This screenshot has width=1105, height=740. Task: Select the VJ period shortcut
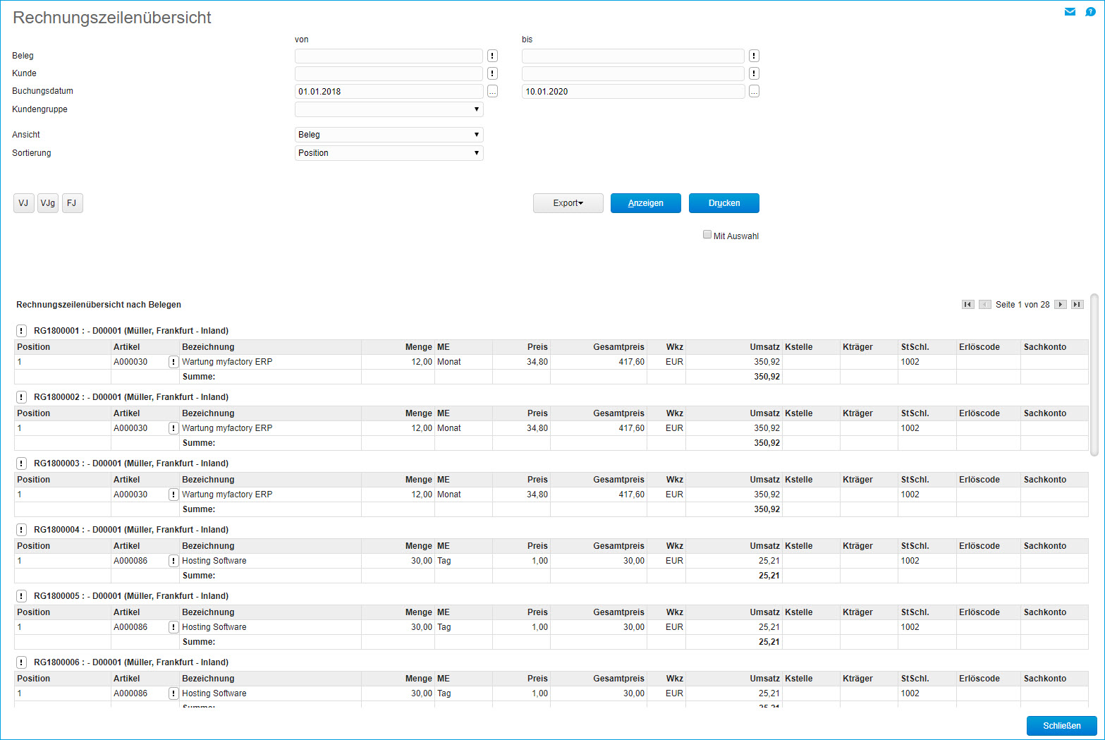23,203
